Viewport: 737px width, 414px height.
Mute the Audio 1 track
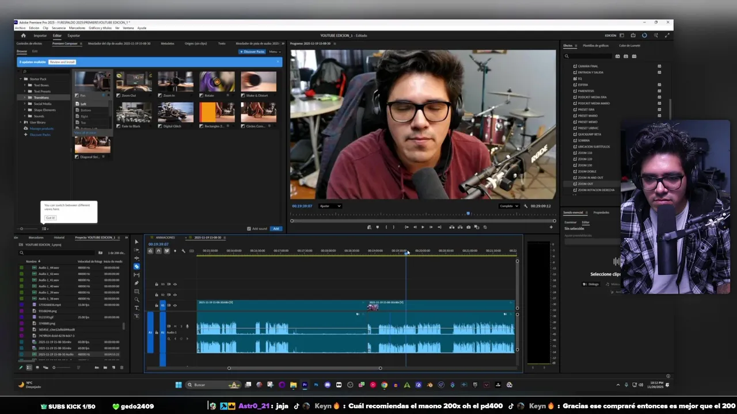point(174,326)
